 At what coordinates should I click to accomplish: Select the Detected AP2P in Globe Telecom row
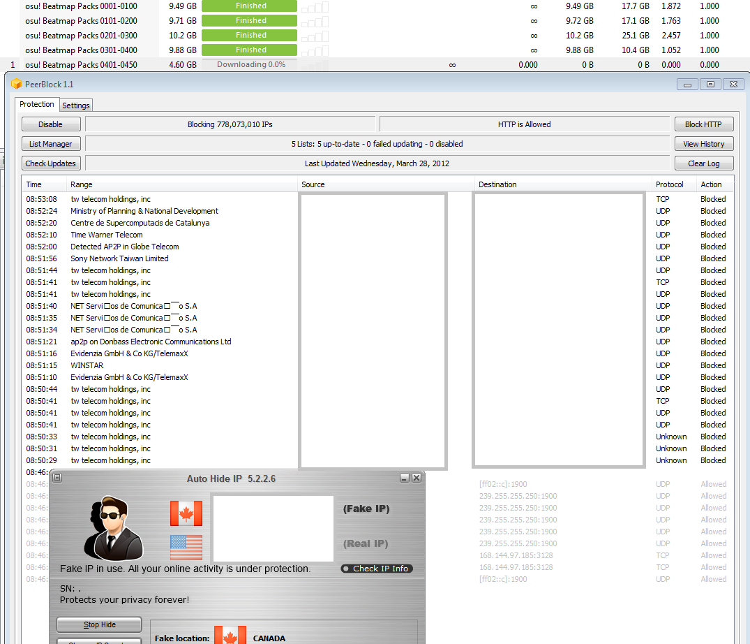point(378,247)
